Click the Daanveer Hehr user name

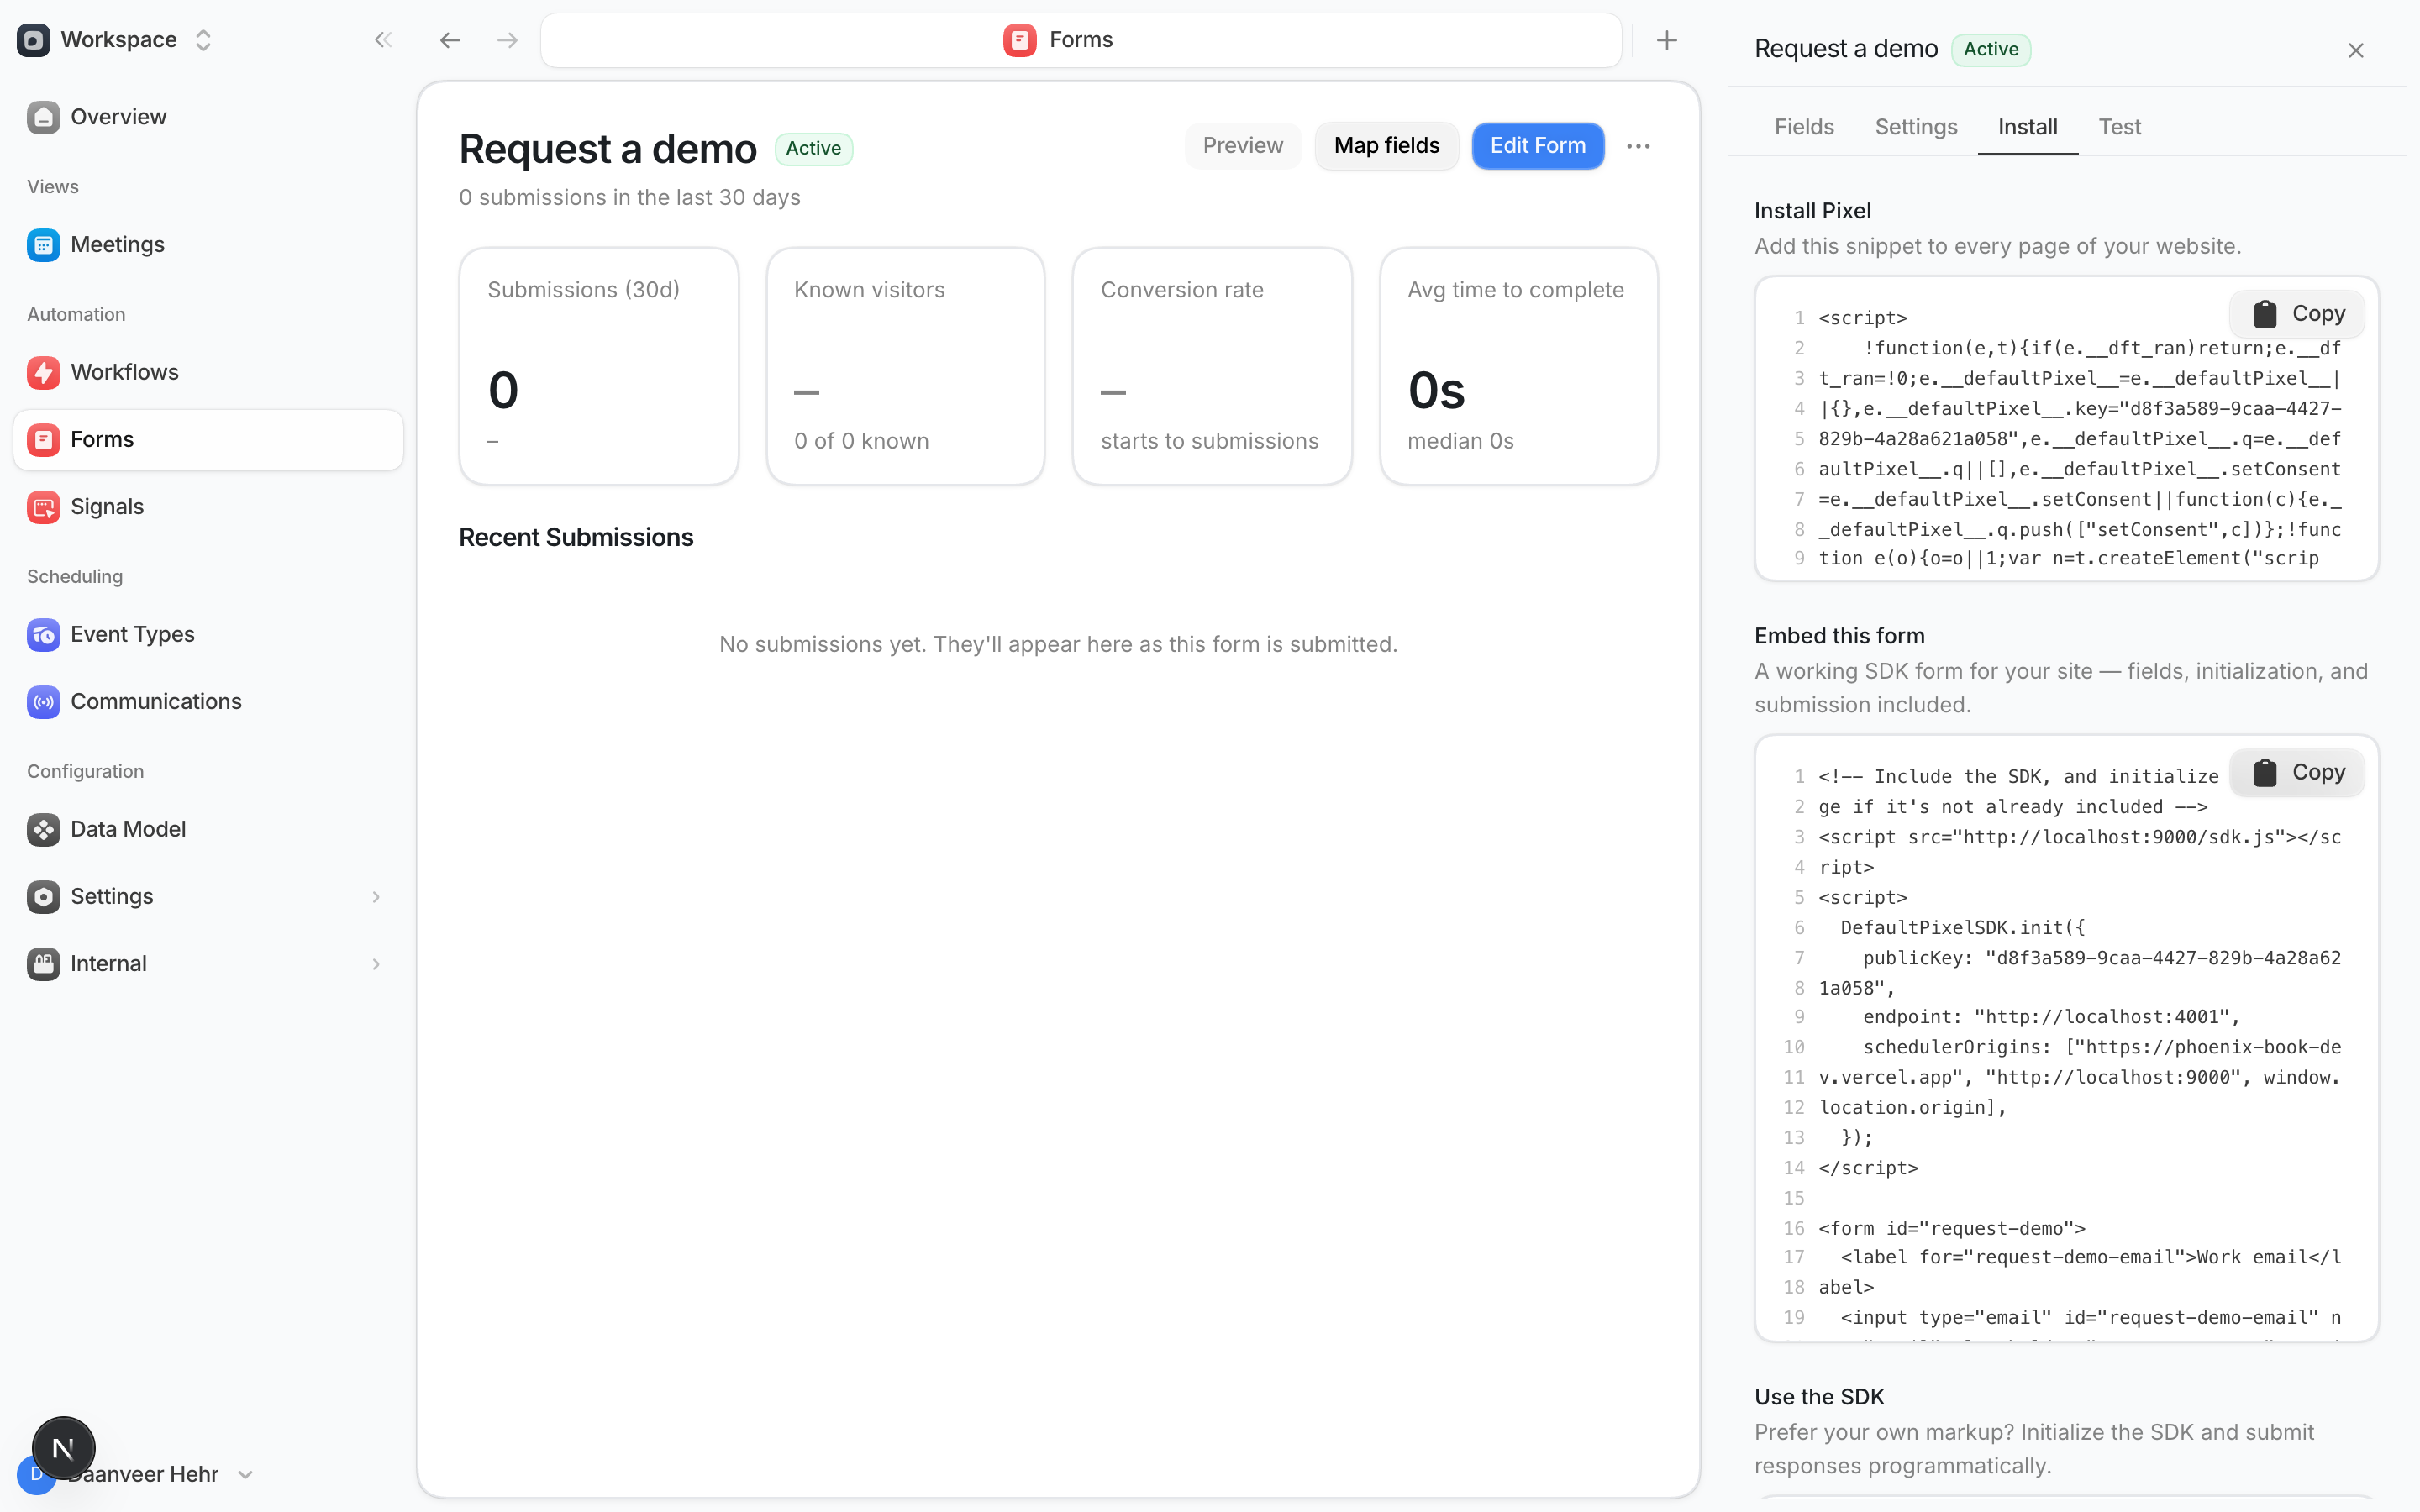click(x=144, y=1474)
